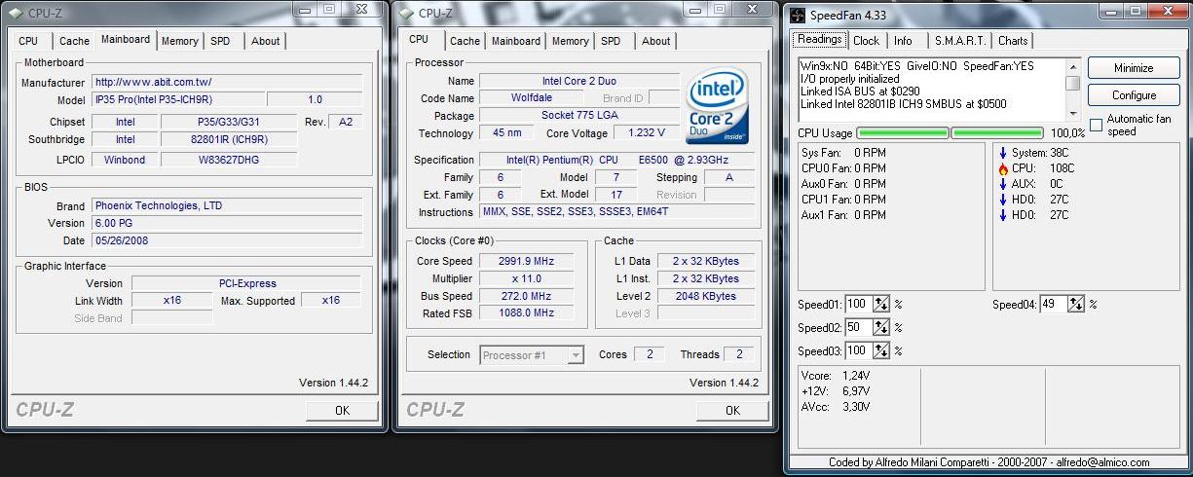Click the SpeedFan log scrollbar
The height and width of the screenshot is (477, 1193).
pos(1072,88)
